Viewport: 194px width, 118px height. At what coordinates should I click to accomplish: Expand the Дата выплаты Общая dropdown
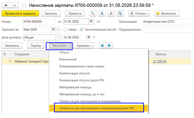[58, 37]
